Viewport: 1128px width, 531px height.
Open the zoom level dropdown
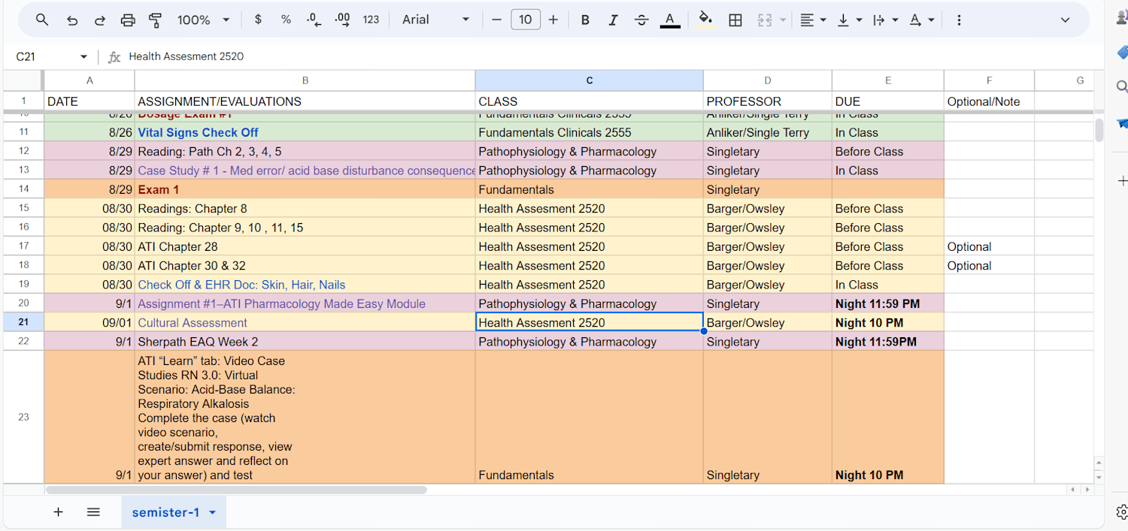pyautogui.click(x=203, y=20)
